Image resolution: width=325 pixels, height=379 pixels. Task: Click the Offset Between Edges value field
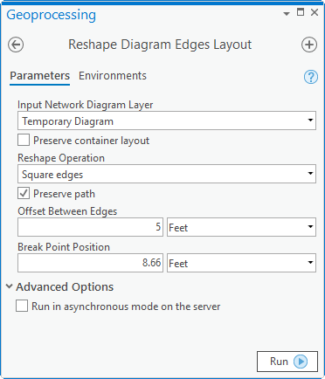click(x=90, y=227)
